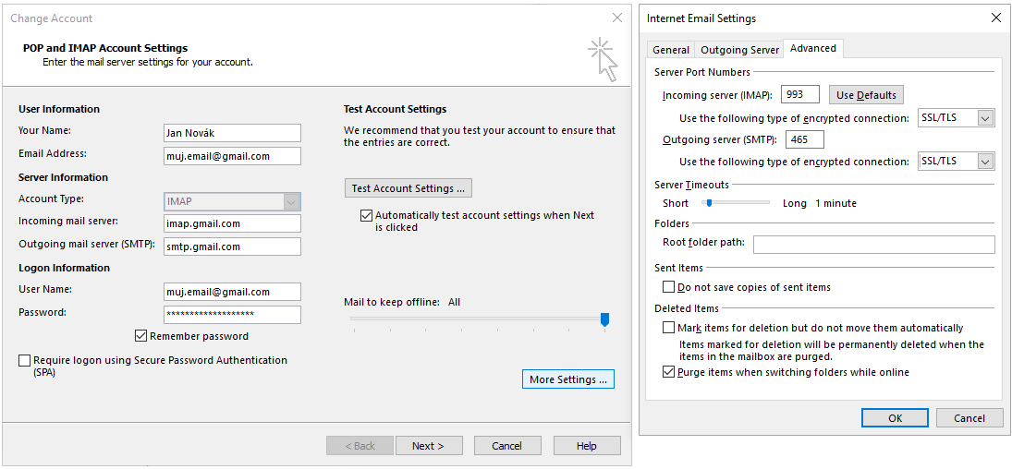Open the Account Type IMAP dropdown
The width and height of the screenshot is (1012, 469).
coord(232,201)
